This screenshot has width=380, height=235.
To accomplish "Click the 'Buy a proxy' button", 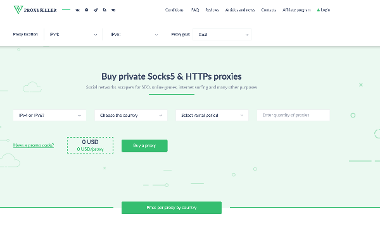I will pyautogui.click(x=144, y=146).
